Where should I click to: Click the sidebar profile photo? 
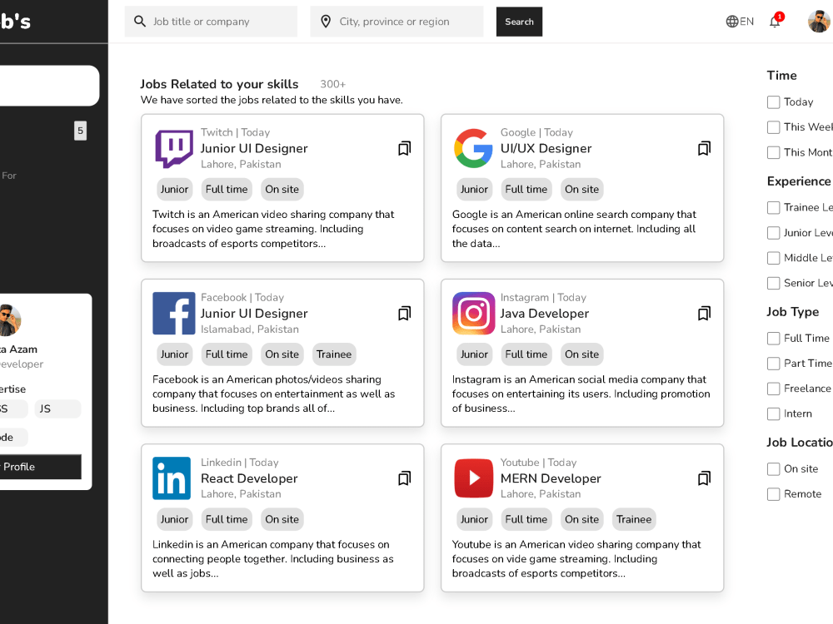(x=9, y=320)
